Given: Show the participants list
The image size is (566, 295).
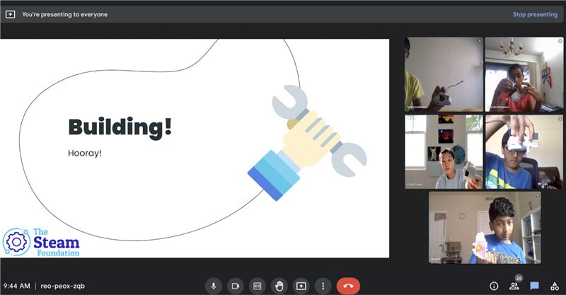Looking at the screenshot, I should coord(514,287).
